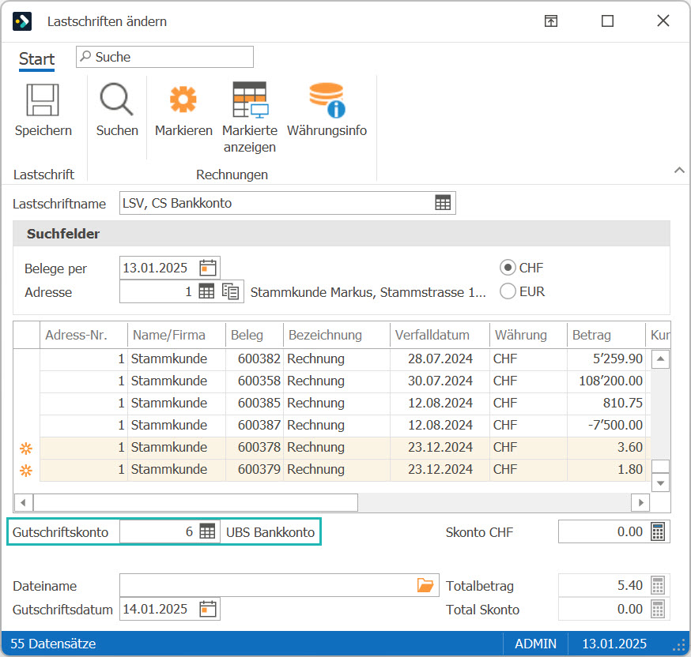Sort by the Verfalldatum column header
Image resolution: width=691 pixels, height=657 pixels.
tap(440, 335)
